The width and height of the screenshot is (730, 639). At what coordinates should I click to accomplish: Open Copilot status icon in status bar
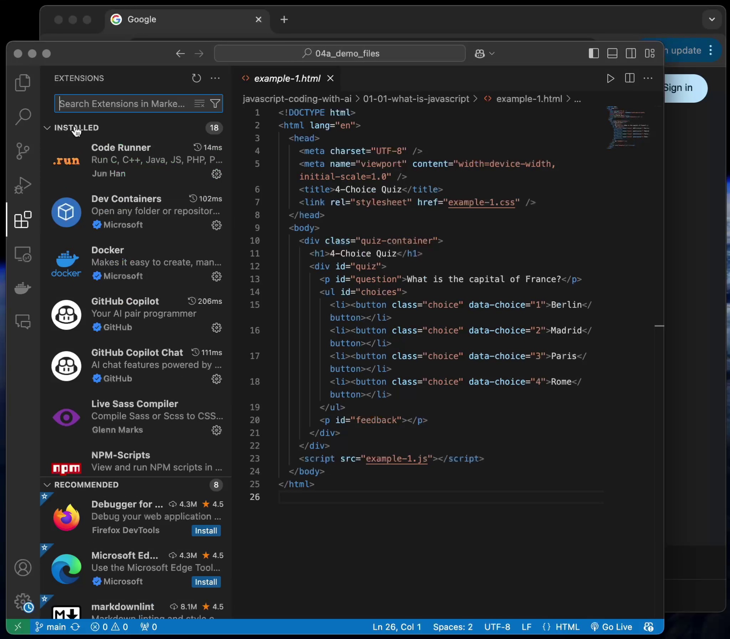[649, 627]
